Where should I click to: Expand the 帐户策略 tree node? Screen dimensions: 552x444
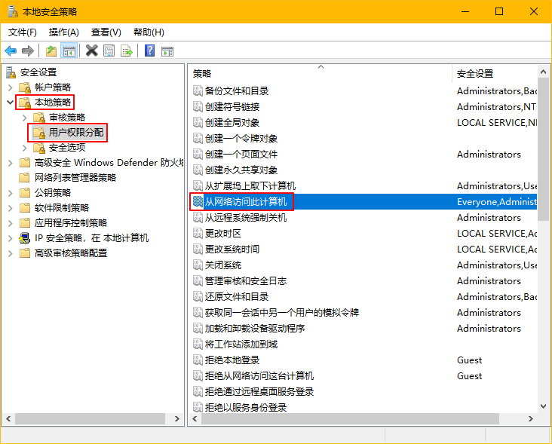click(x=11, y=87)
